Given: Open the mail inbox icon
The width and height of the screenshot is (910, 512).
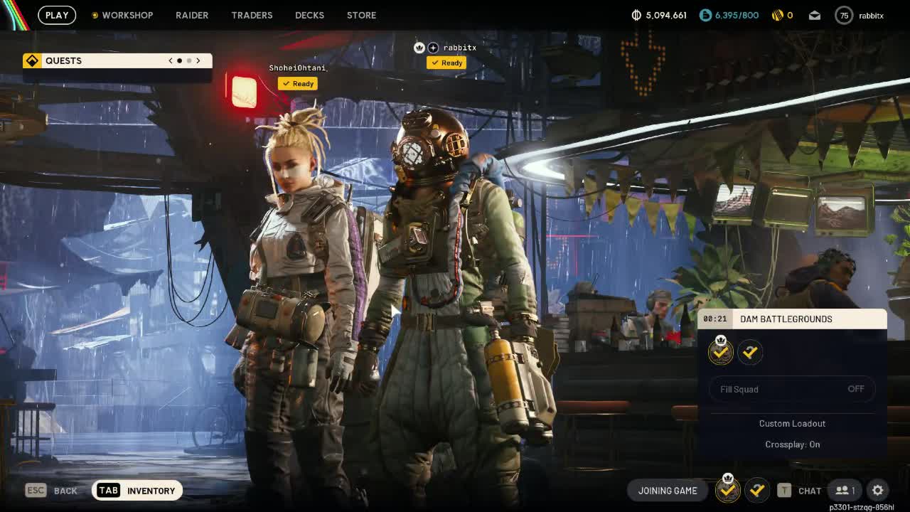Looking at the screenshot, I should (815, 15).
